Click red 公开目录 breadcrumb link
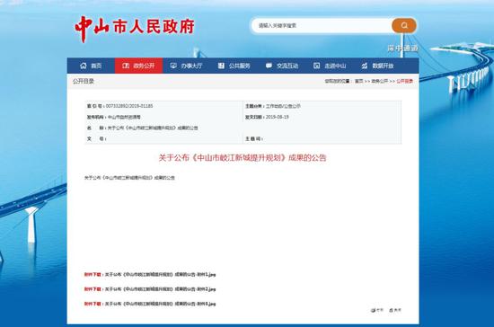The image size is (494, 327). [404, 81]
